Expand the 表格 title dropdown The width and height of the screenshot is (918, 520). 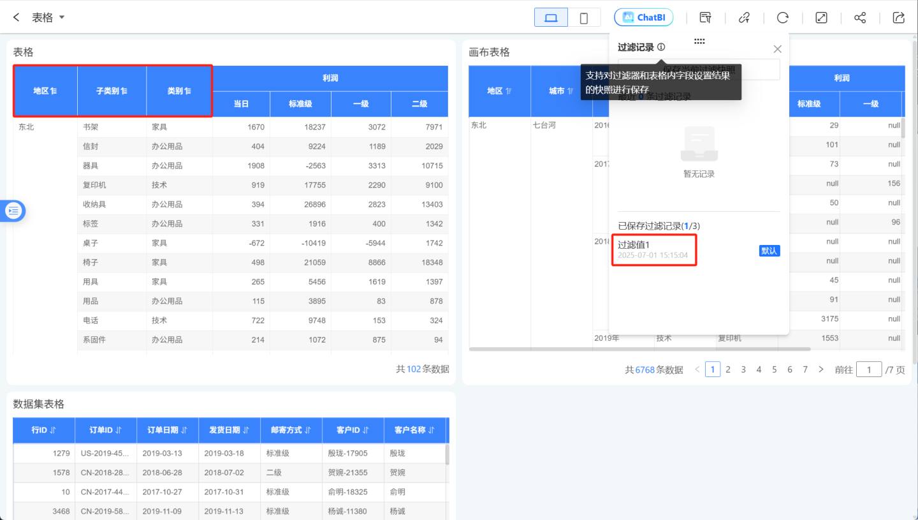coord(62,17)
